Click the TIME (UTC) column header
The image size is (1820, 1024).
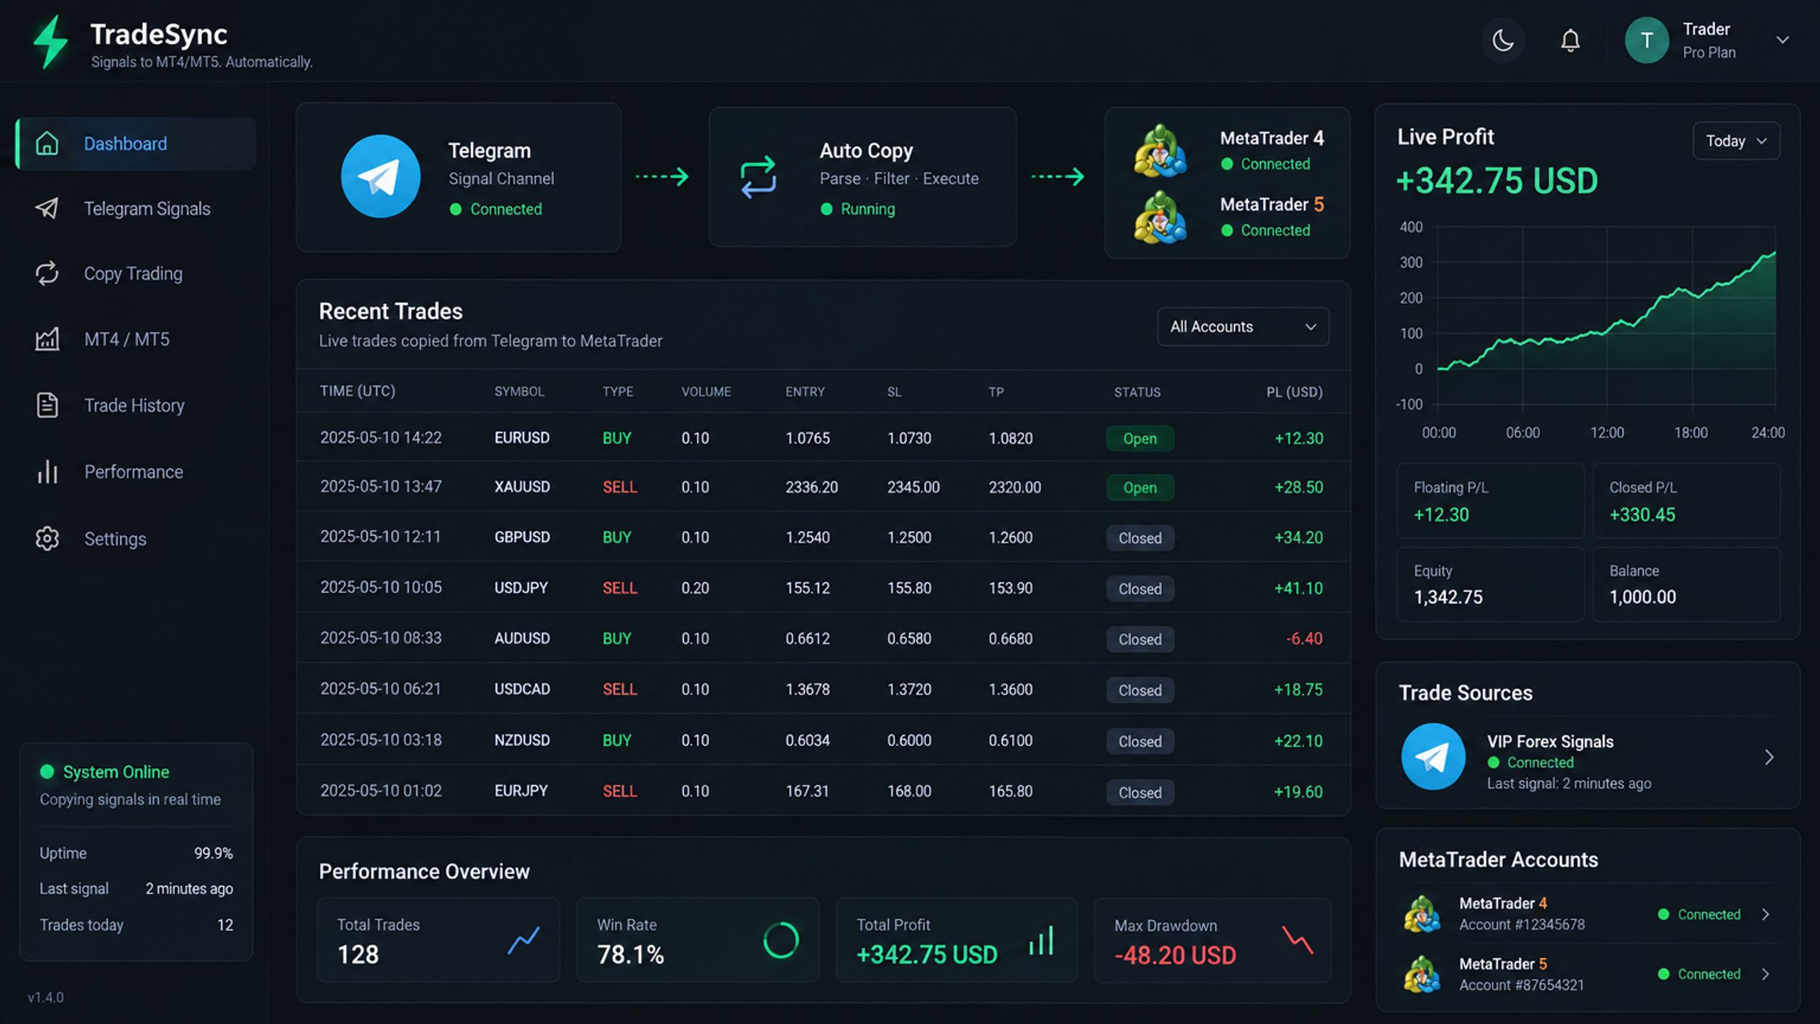[358, 391]
